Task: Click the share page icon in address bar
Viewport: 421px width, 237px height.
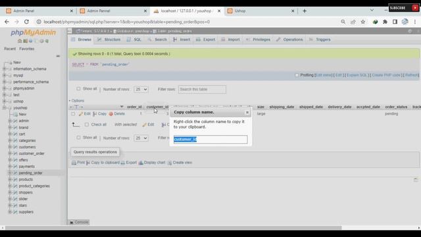Action: [x=353, y=22]
